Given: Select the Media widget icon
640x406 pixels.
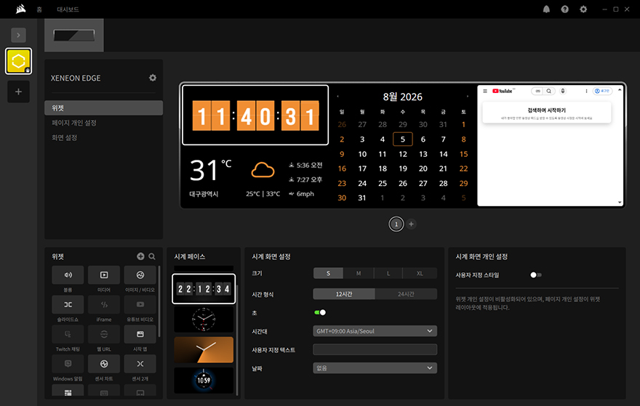Looking at the screenshot, I should click(x=104, y=275).
